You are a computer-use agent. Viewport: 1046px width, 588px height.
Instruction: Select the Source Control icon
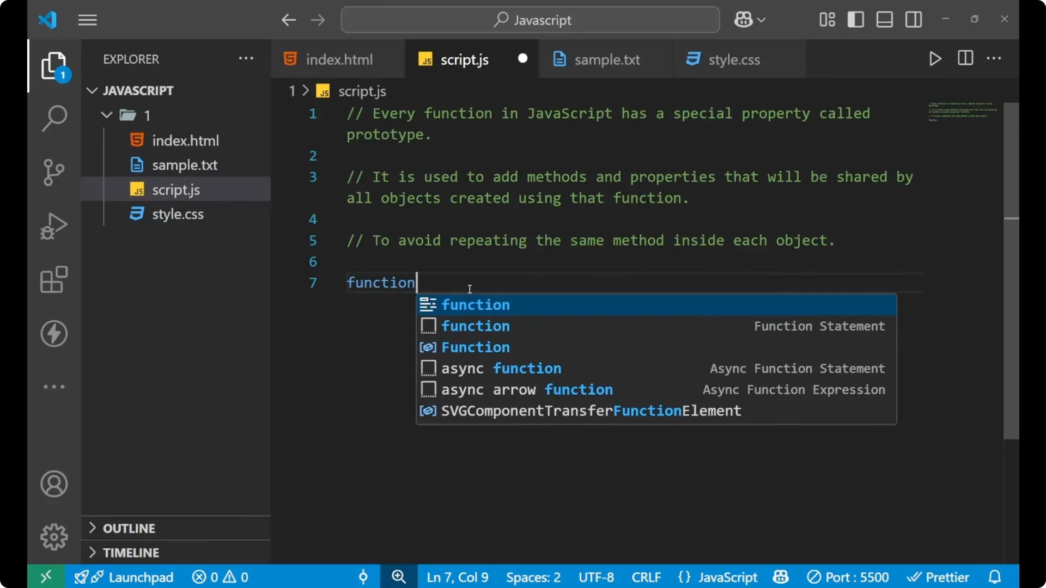[x=53, y=172]
